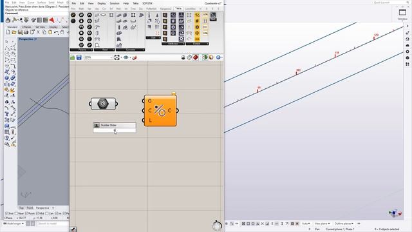
Task: Toggle Point osnap checkbox in Rhino
Action: point(26,213)
